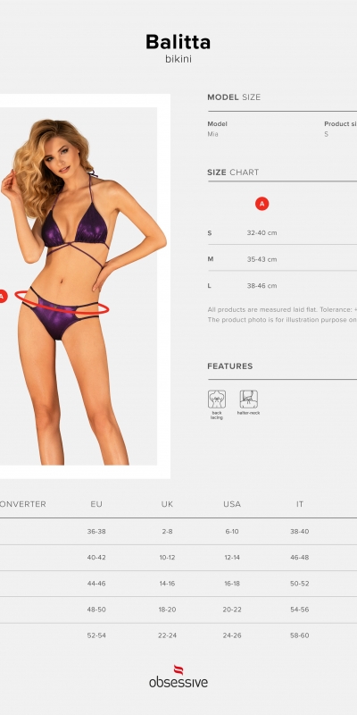
Task: Click the UK column header
Action: pyautogui.click(x=167, y=504)
